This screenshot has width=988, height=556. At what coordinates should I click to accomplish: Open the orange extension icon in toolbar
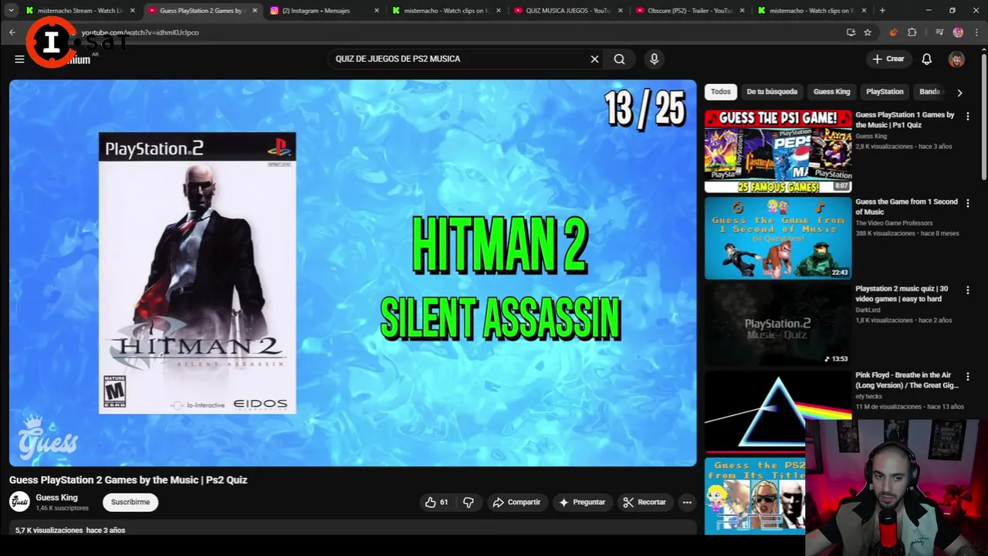[x=893, y=32]
